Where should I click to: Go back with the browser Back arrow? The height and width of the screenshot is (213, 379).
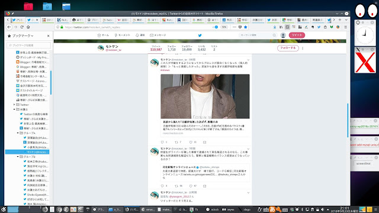(9, 27)
